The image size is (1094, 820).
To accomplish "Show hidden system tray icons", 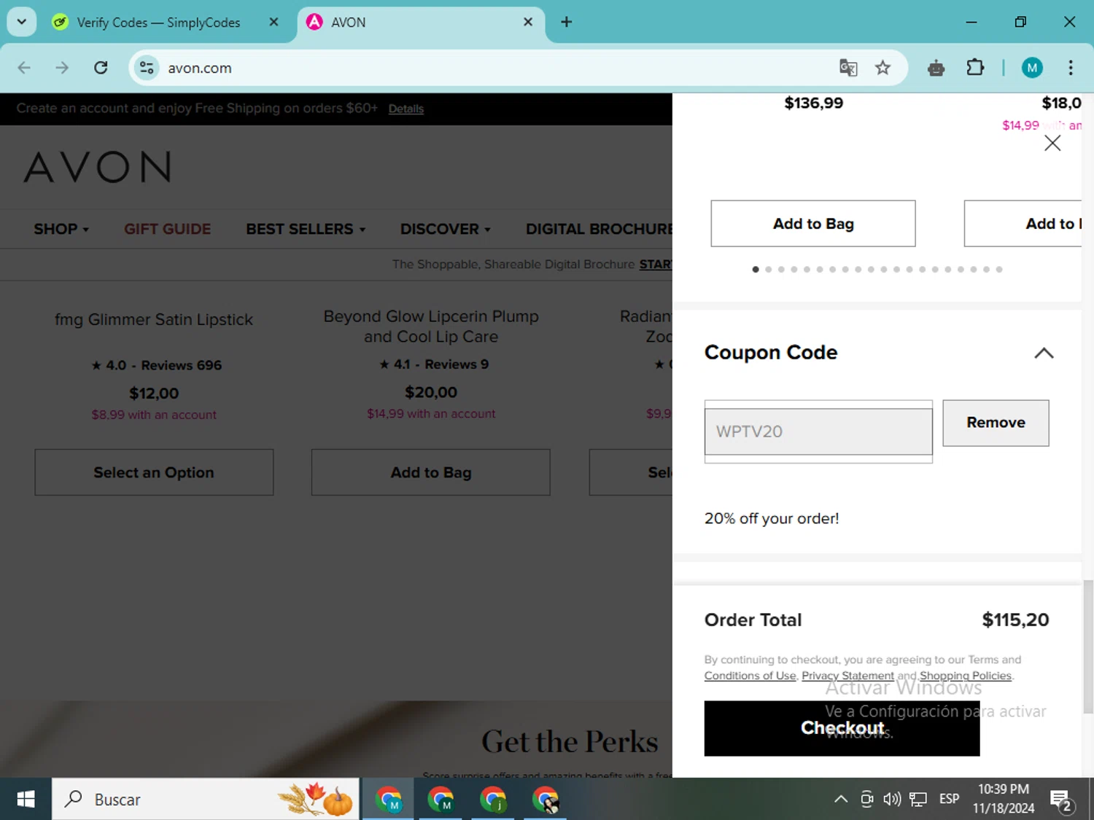I will coord(840,799).
